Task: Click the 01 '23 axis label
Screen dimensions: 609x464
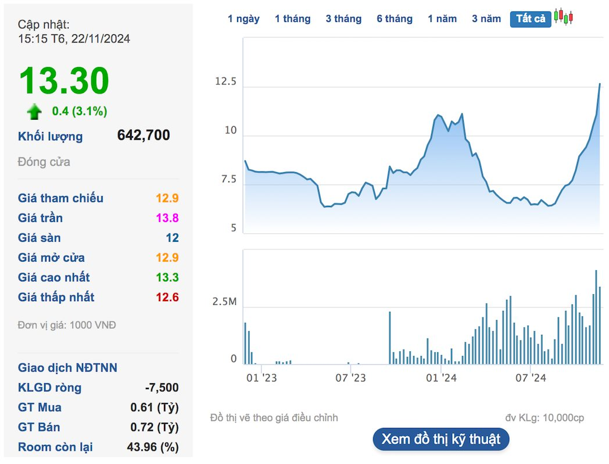Action: click(261, 378)
